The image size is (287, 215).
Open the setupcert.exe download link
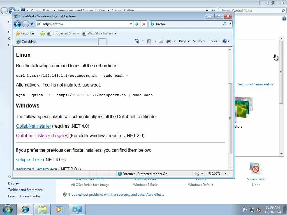pyautogui.click(x=29, y=160)
